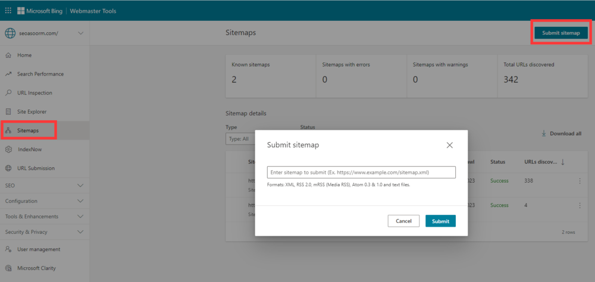Viewport: 595px width, 282px height.
Task: Click the sitemap URL input field
Action: 361,173
